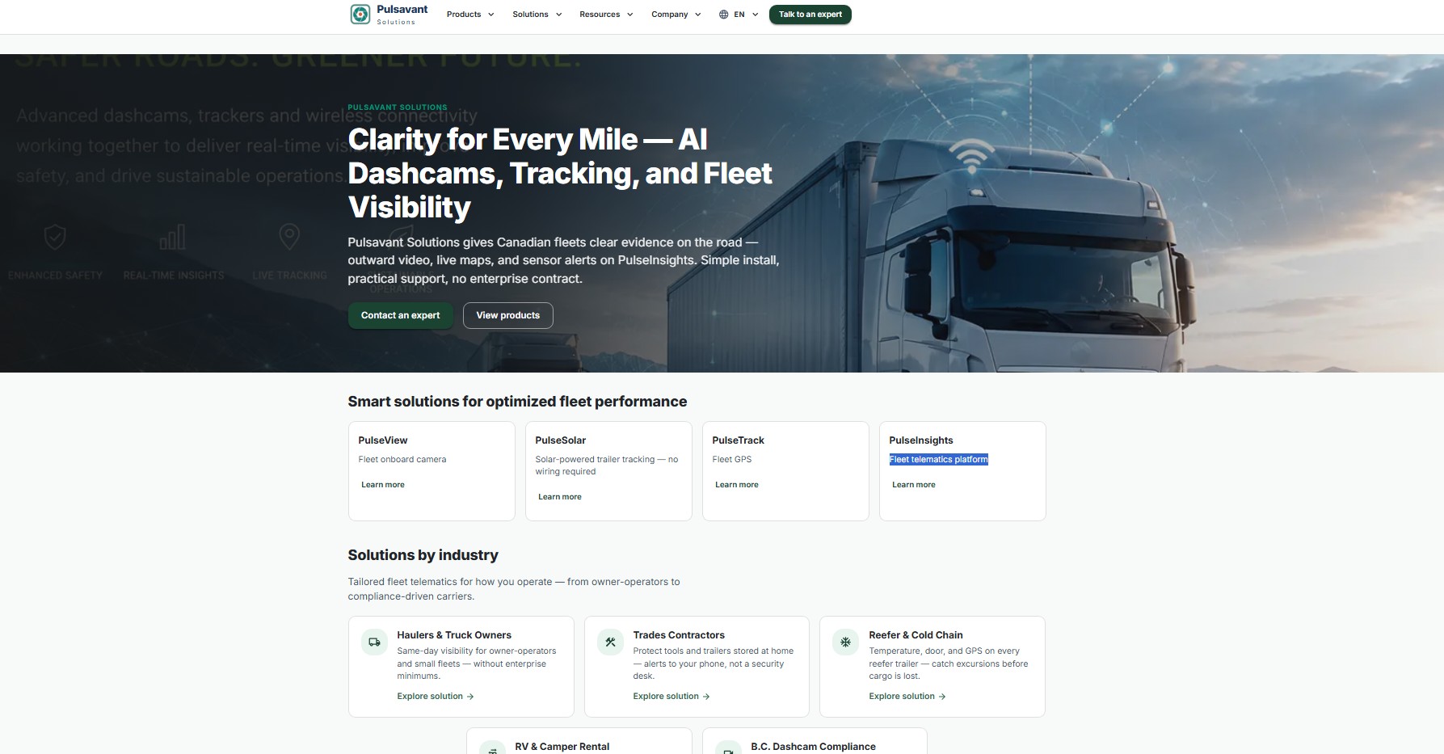Click the Trades Contractors heading
Image resolution: width=1444 pixels, height=754 pixels.
679,635
